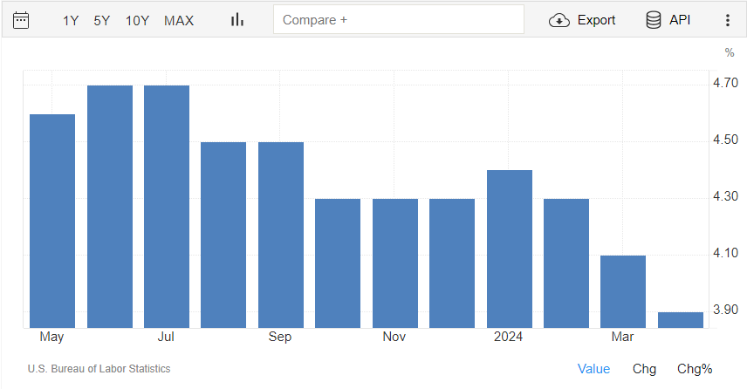Screen dimensions: 747x389
Task: Click the Jul bar at 4.70
Action: 167,207
